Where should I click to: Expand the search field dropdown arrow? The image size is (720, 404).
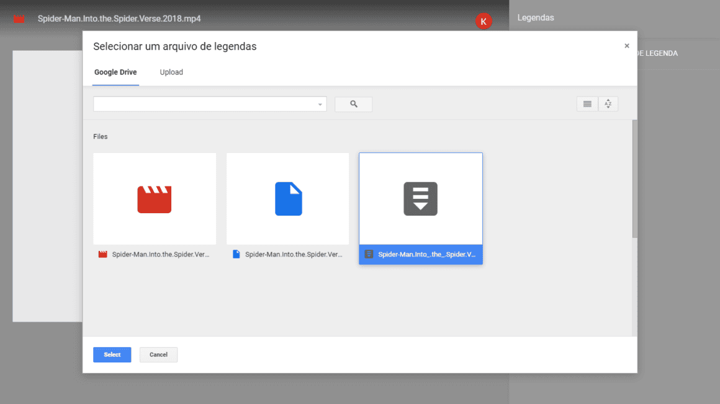(x=320, y=105)
